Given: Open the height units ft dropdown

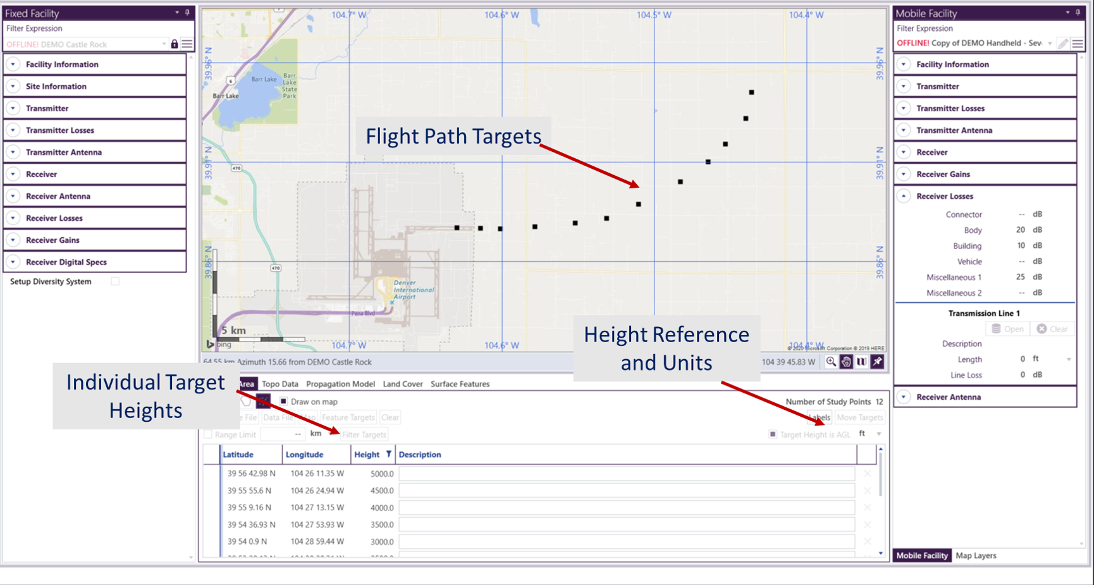Looking at the screenshot, I should (x=878, y=434).
